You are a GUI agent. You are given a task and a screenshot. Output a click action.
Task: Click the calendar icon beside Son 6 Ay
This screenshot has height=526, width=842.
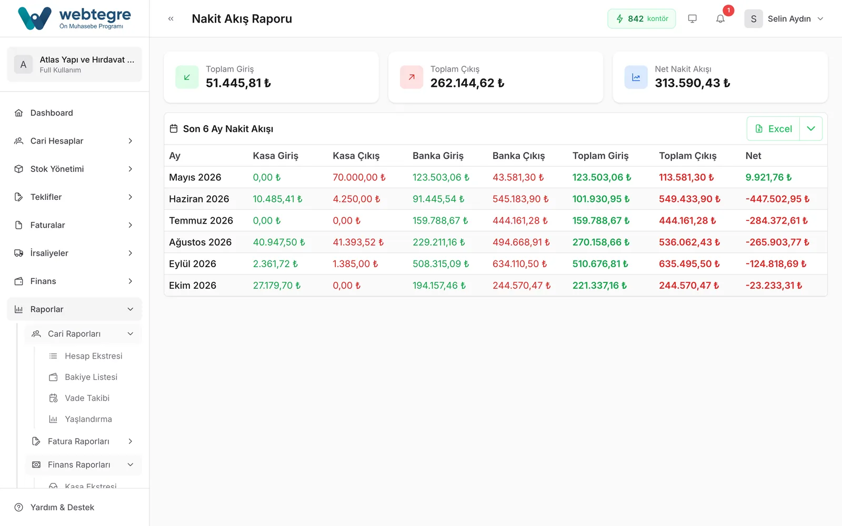(174, 129)
